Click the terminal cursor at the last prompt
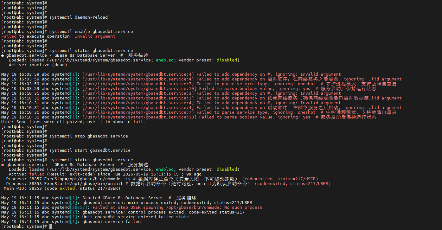Image resolution: width=442 pixels, height=230 pixels. pyautogui.click(x=51, y=227)
